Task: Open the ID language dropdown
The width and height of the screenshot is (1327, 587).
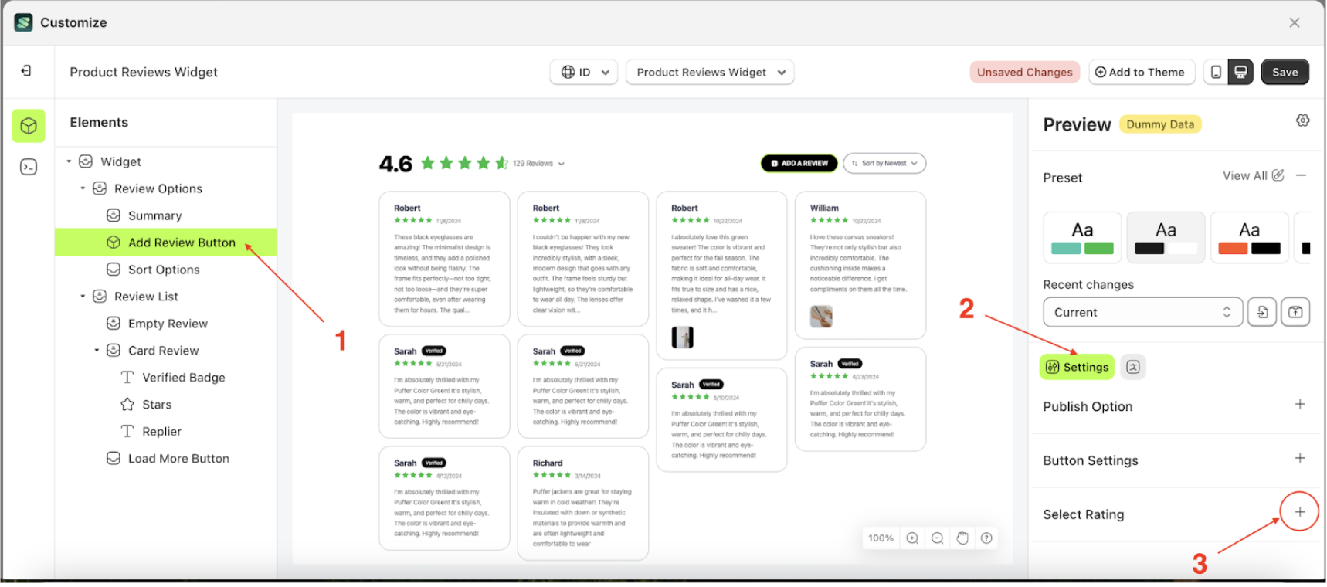Action: [x=584, y=72]
